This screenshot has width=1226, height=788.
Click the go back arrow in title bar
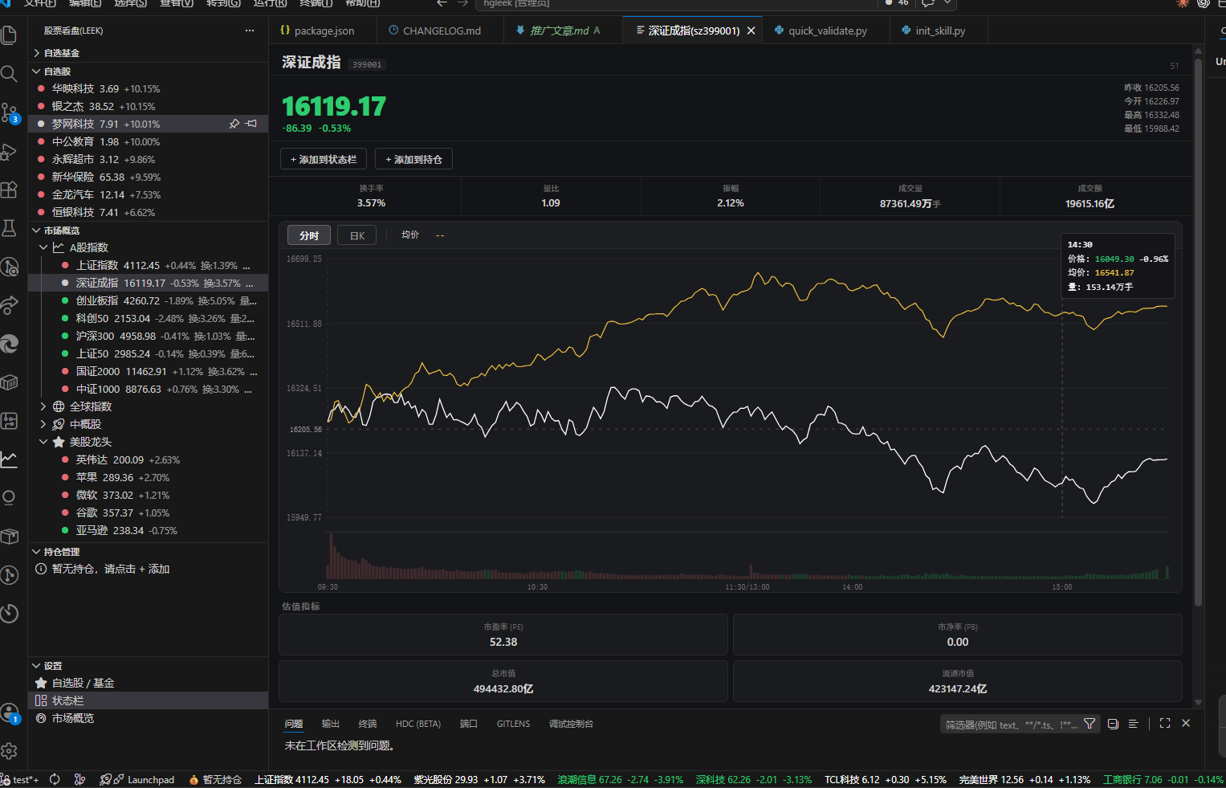pos(442,3)
